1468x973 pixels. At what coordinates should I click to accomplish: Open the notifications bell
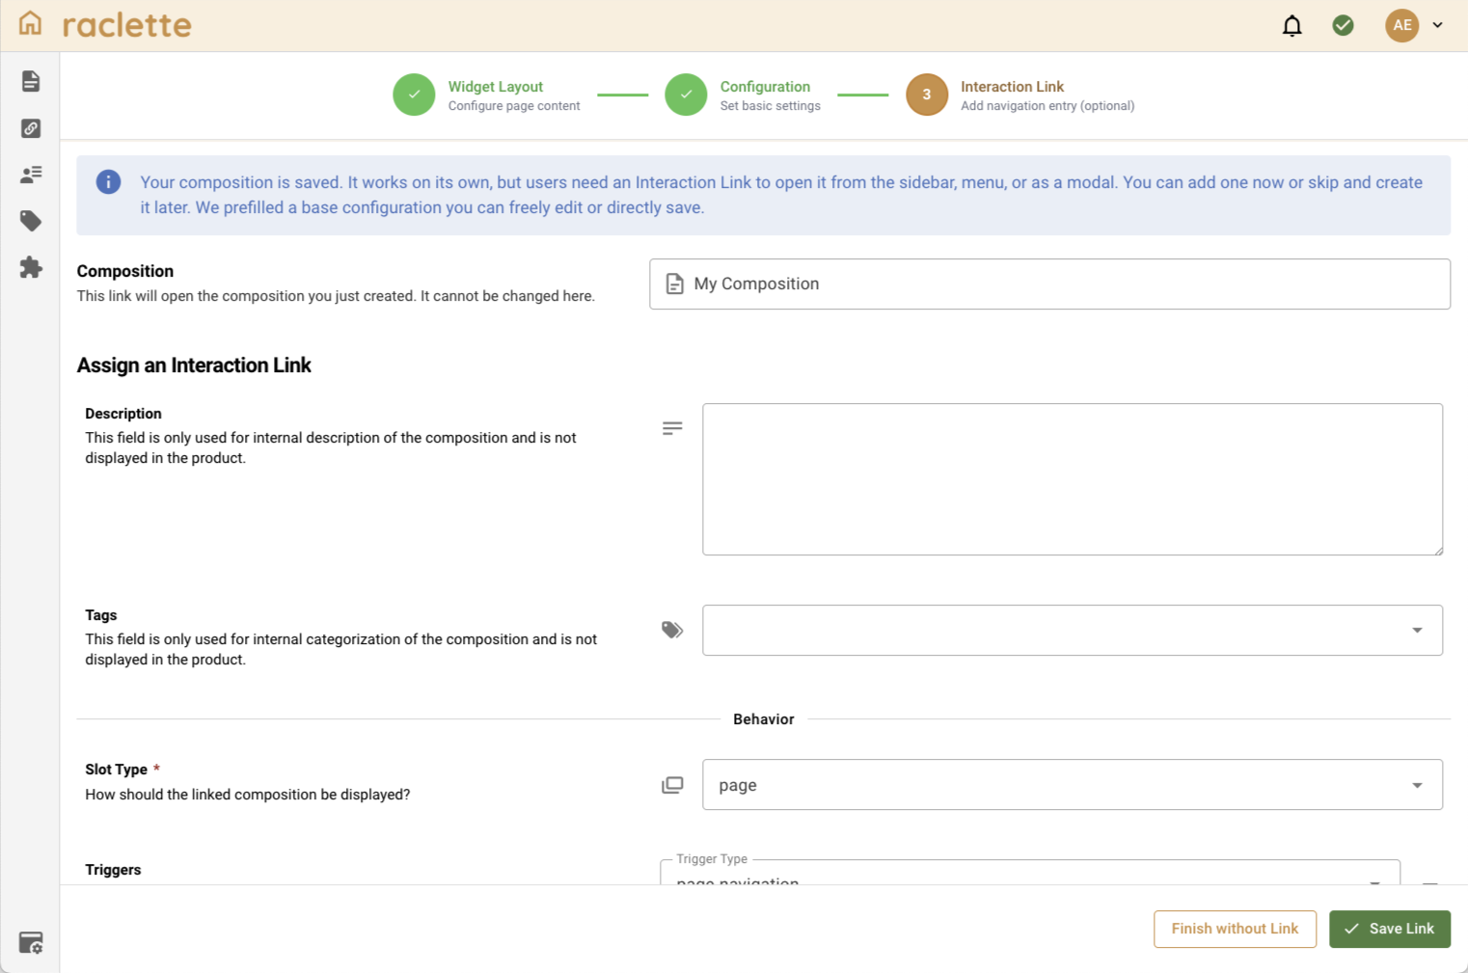click(x=1292, y=25)
